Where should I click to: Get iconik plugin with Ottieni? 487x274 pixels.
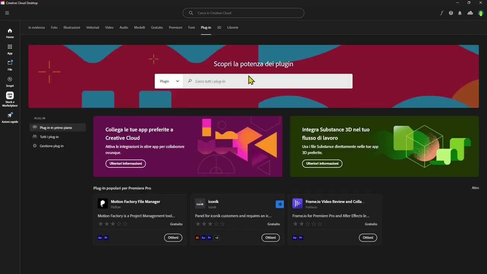click(271, 237)
